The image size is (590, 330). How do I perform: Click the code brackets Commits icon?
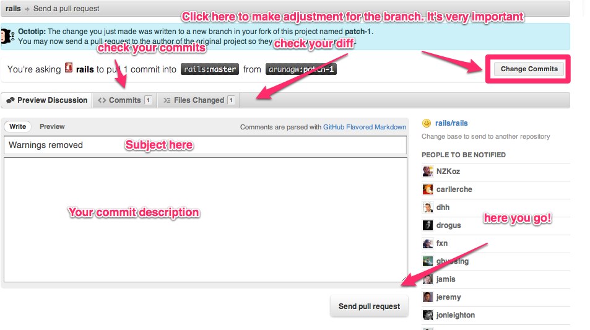click(x=102, y=100)
